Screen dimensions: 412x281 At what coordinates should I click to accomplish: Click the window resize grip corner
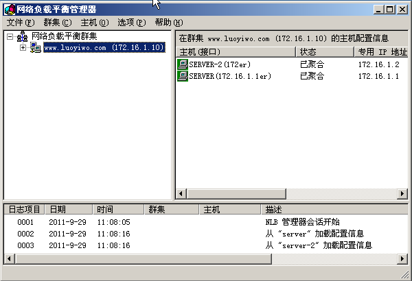click(x=404, y=275)
